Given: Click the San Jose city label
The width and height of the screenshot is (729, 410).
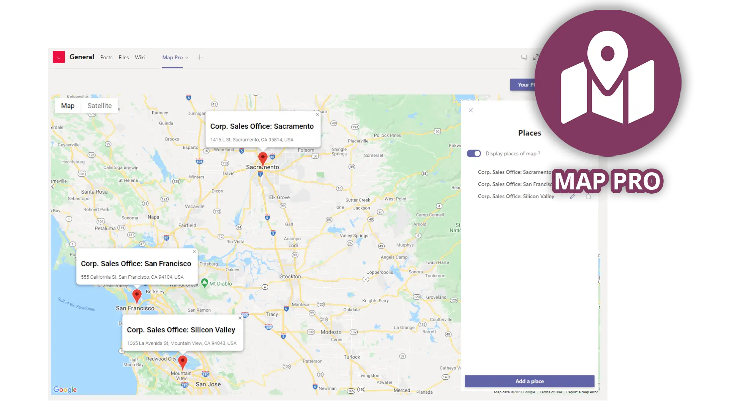Looking at the screenshot, I should [208, 384].
